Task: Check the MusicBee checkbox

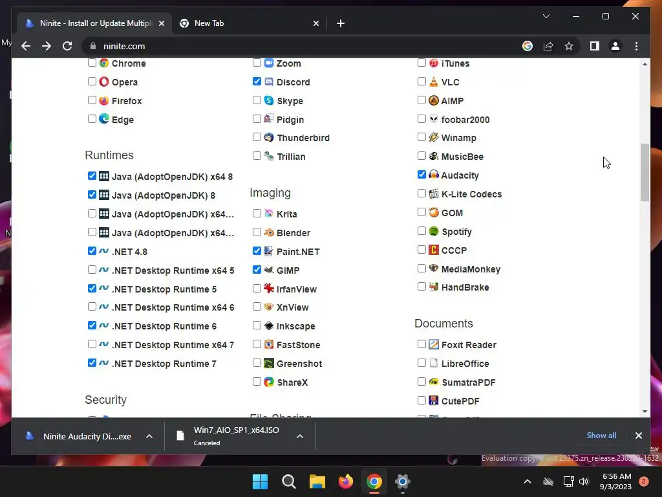Action: (422, 155)
